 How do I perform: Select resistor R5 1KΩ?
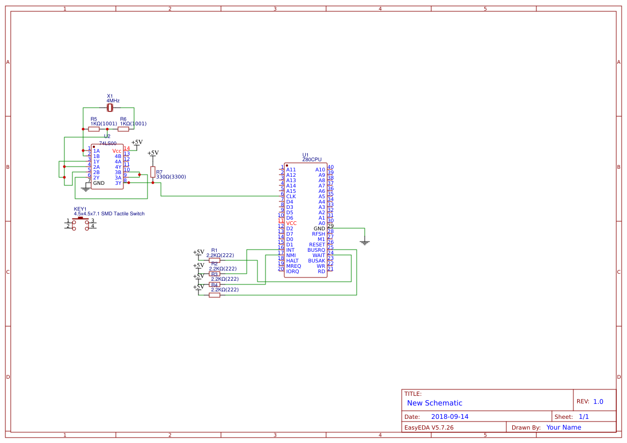click(94, 129)
